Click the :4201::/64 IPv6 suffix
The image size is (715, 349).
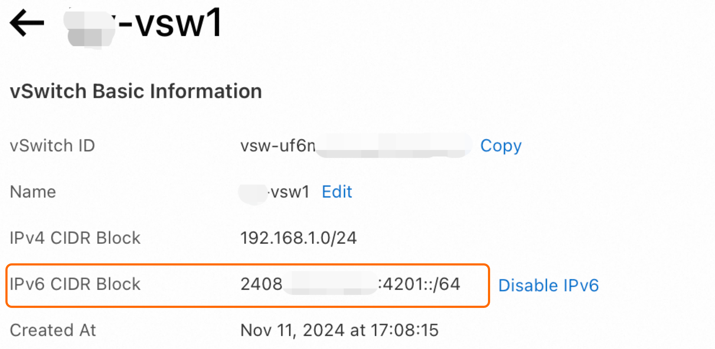pyautogui.click(x=419, y=284)
